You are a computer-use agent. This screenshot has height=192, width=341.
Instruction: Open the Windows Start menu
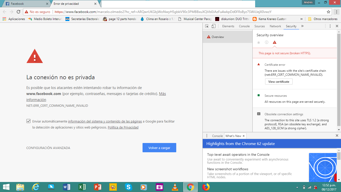coord(6,187)
